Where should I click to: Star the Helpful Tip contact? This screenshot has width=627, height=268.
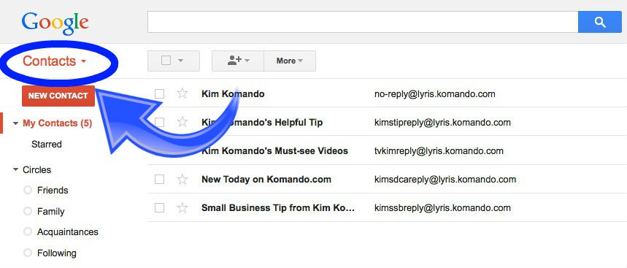click(x=182, y=122)
